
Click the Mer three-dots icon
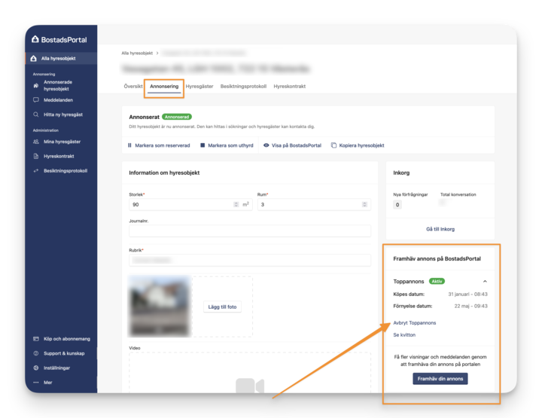click(35, 383)
